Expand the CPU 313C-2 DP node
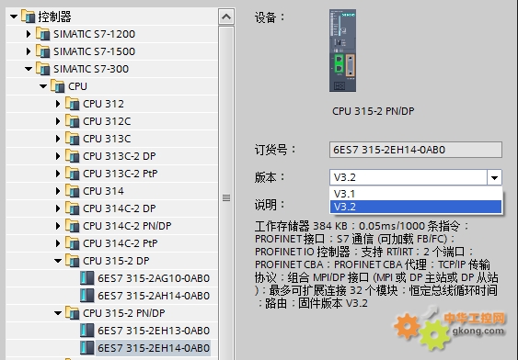 pyautogui.click(x=58, y=156)
